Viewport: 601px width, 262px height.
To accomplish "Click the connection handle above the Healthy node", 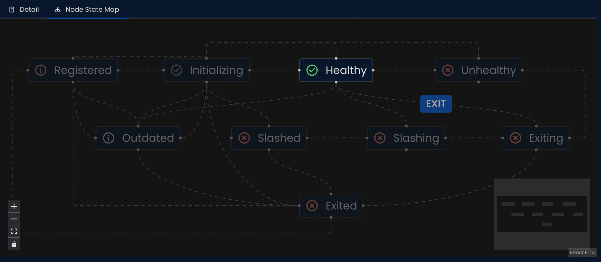I will tap(336, 58).
